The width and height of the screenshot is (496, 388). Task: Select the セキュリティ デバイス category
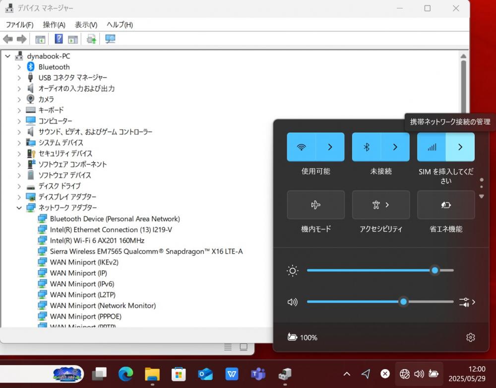65,153
